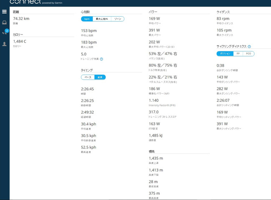
Task: Open the user profile icon in sidebar
Action: coord(4,44)
